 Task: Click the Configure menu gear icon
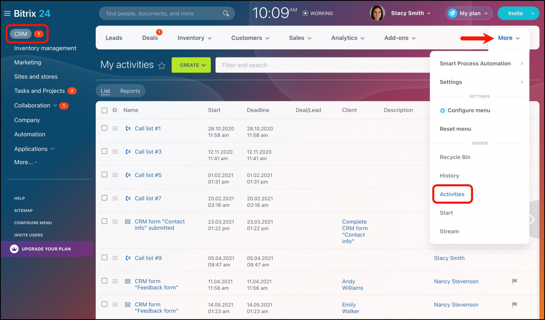click(x=442, y=111)
